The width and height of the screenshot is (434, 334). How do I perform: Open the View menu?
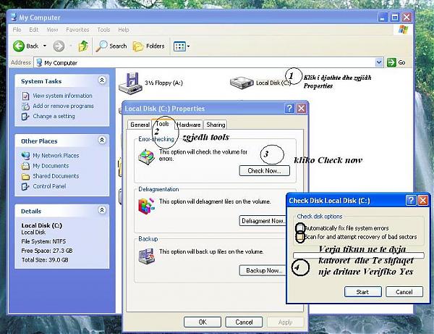click(x=52, y=30)
